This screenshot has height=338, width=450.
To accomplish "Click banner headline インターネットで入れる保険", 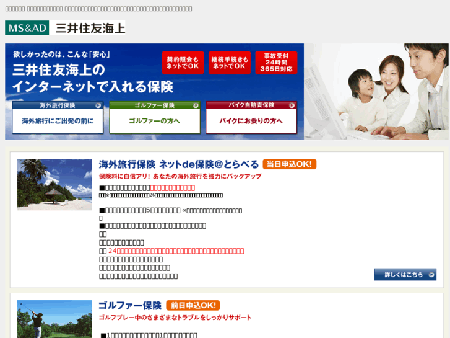I will 93,87.
